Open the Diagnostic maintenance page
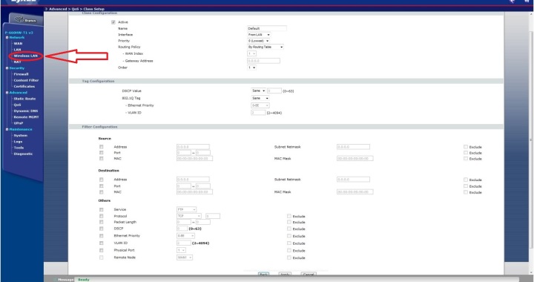534x282 pixels. tap(23, 154)
